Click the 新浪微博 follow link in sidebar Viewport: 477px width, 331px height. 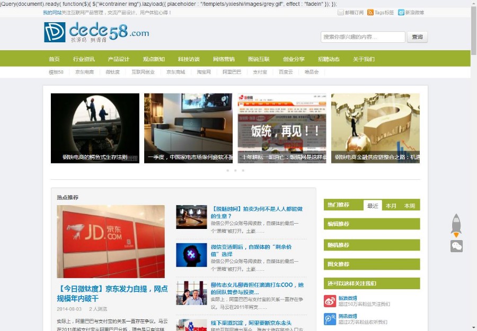tap(348, 298)
